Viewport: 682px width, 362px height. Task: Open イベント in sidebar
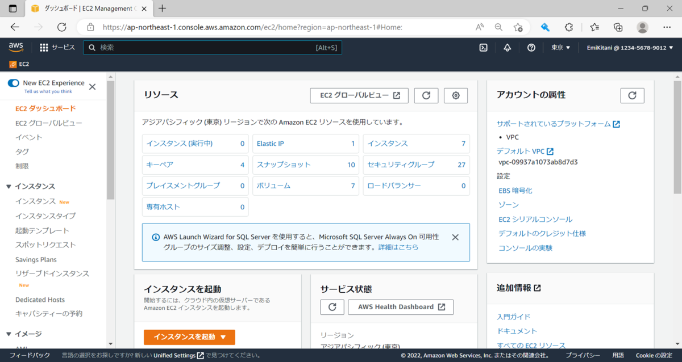tap(29, 137)
